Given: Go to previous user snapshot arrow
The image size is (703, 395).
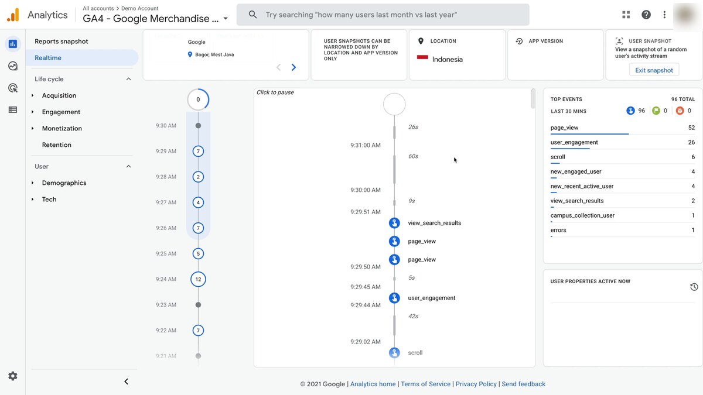Looking at the screenshot, I should click(278, 67).
